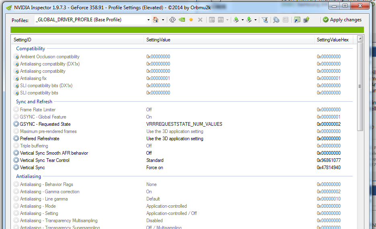Create a new profile with the orange sun icon

191,20
